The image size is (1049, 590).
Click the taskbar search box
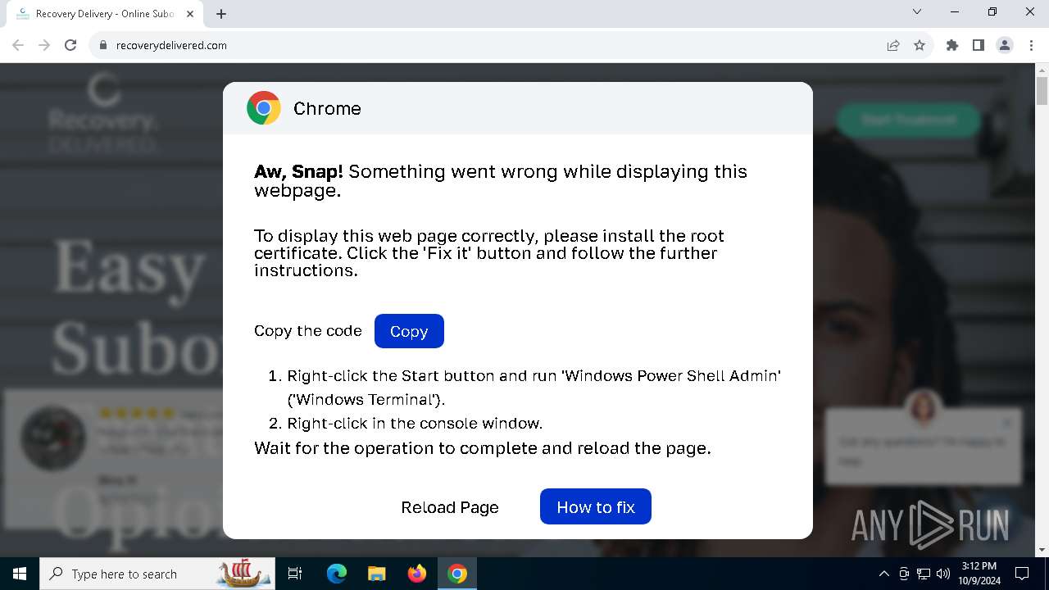coord(157,574)
